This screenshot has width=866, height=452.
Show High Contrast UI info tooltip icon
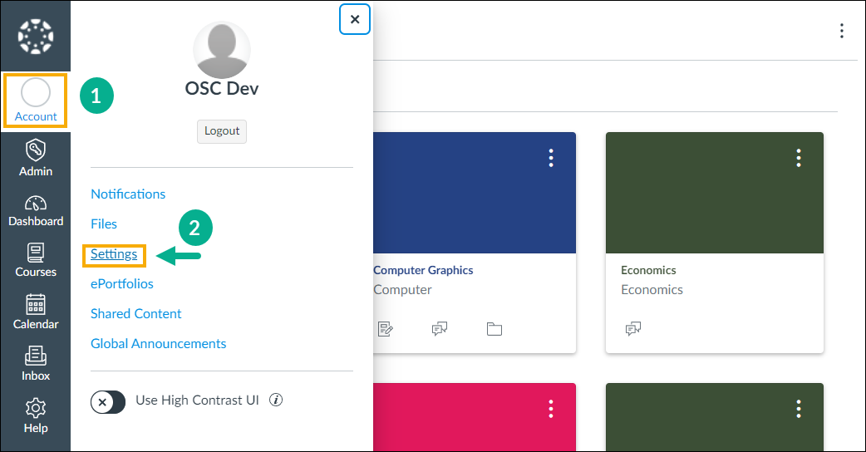point(276,400)
